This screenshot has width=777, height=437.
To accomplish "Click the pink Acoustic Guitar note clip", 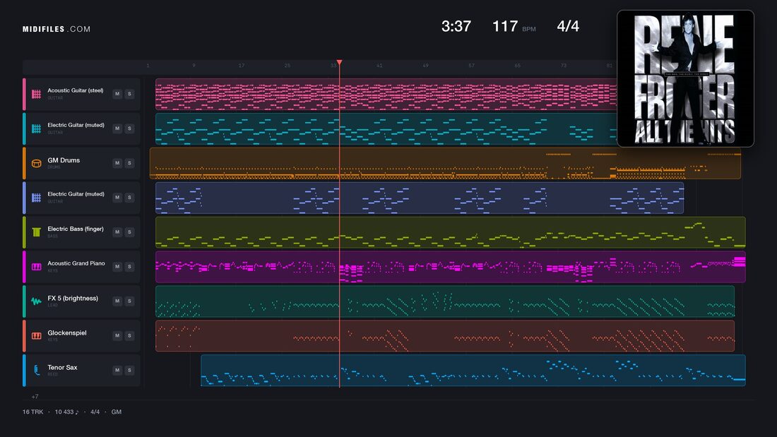I will [386, 94].
